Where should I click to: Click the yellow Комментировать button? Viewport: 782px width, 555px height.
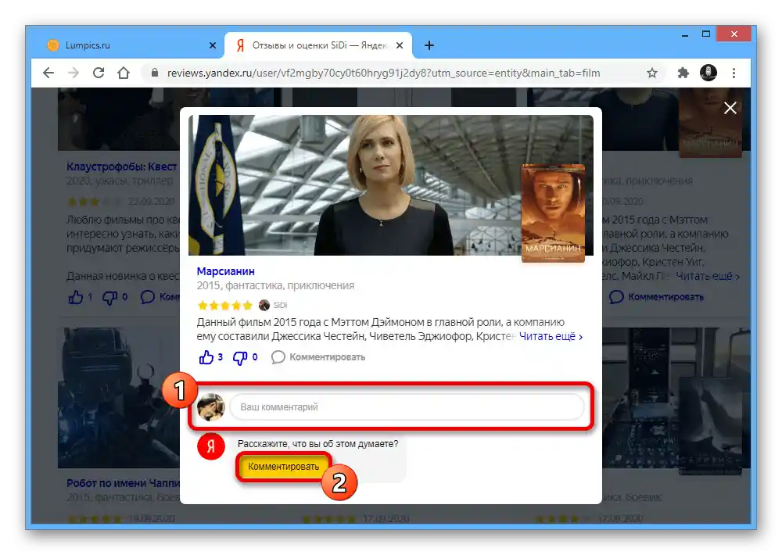pyautogui.click(x=283, y=467)
